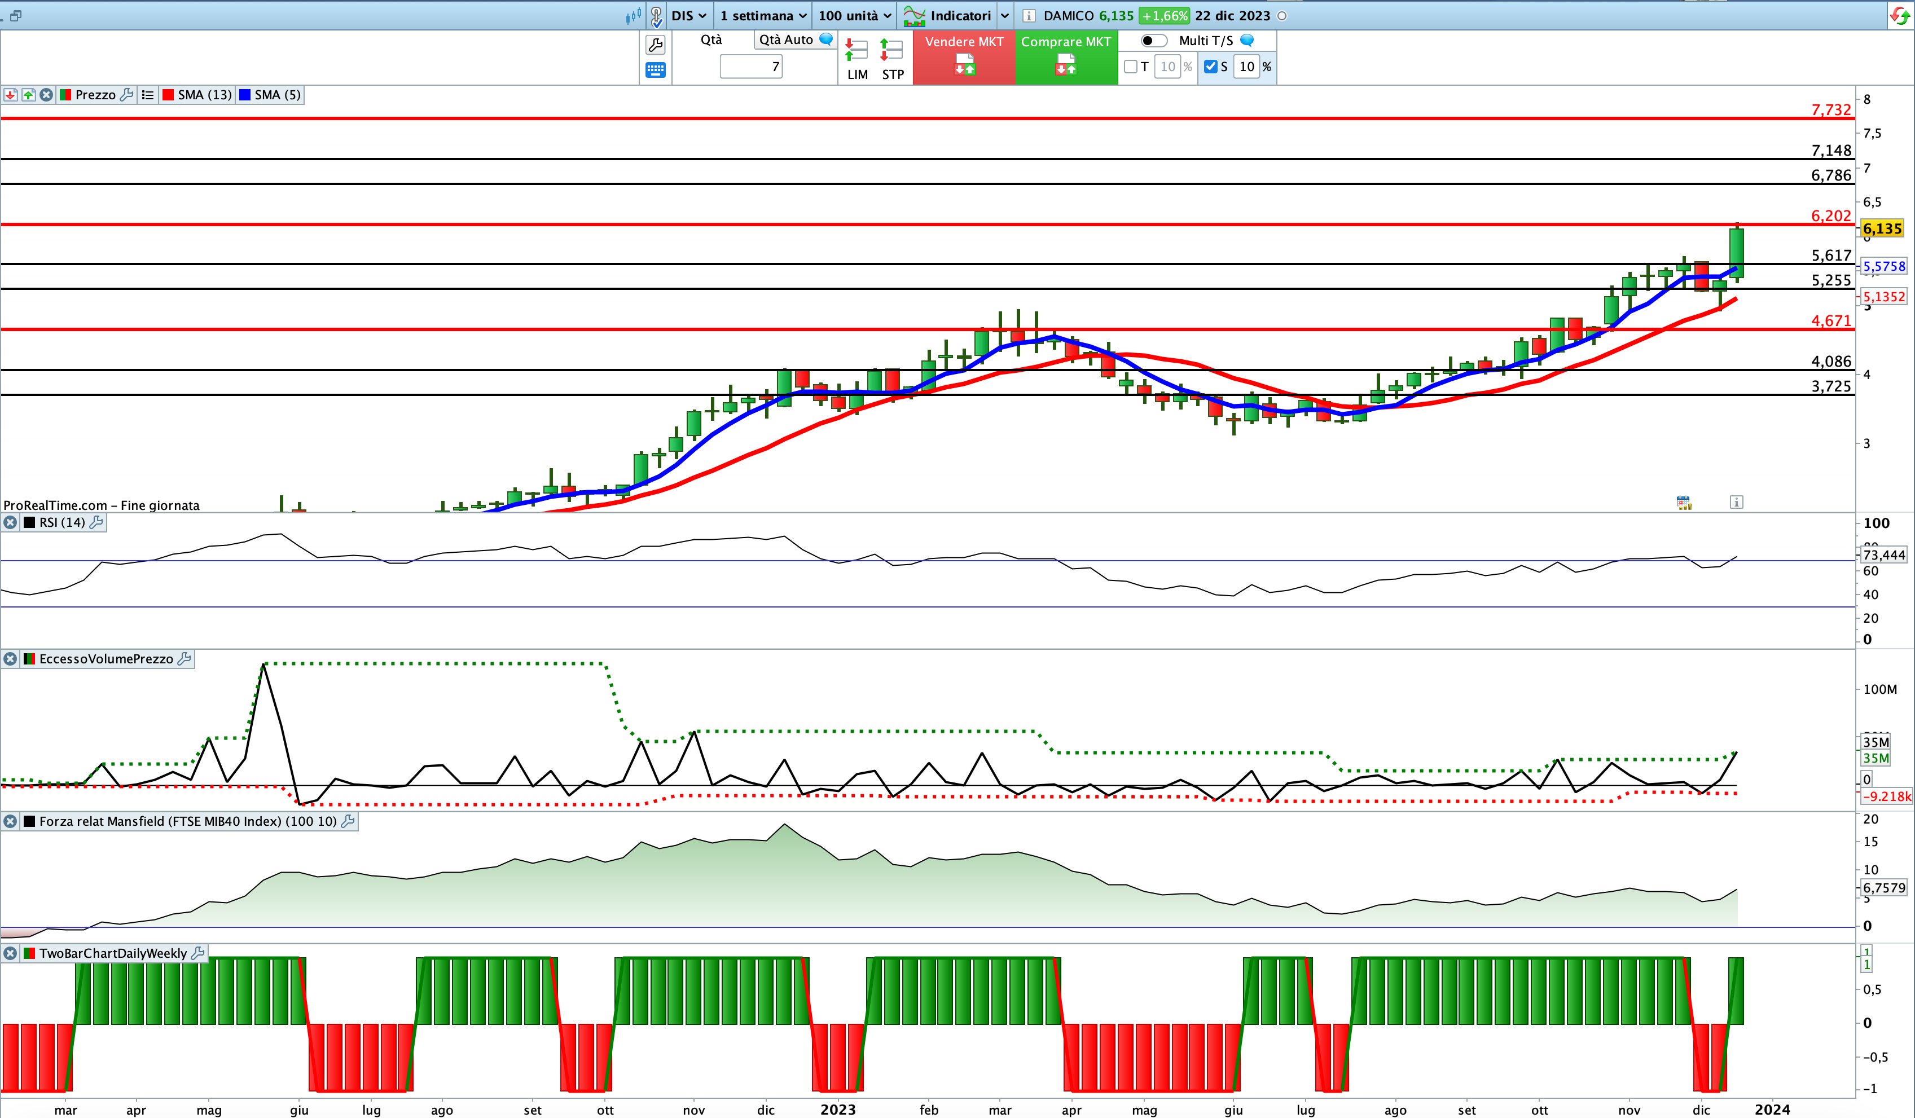This screenshot has width=1915, height=1118.
Task: Click the red SMA (13) color swatch
Action: [x=169, y=95]
